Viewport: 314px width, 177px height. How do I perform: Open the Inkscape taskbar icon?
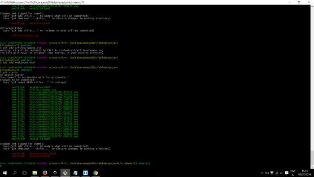pos(55,173)
